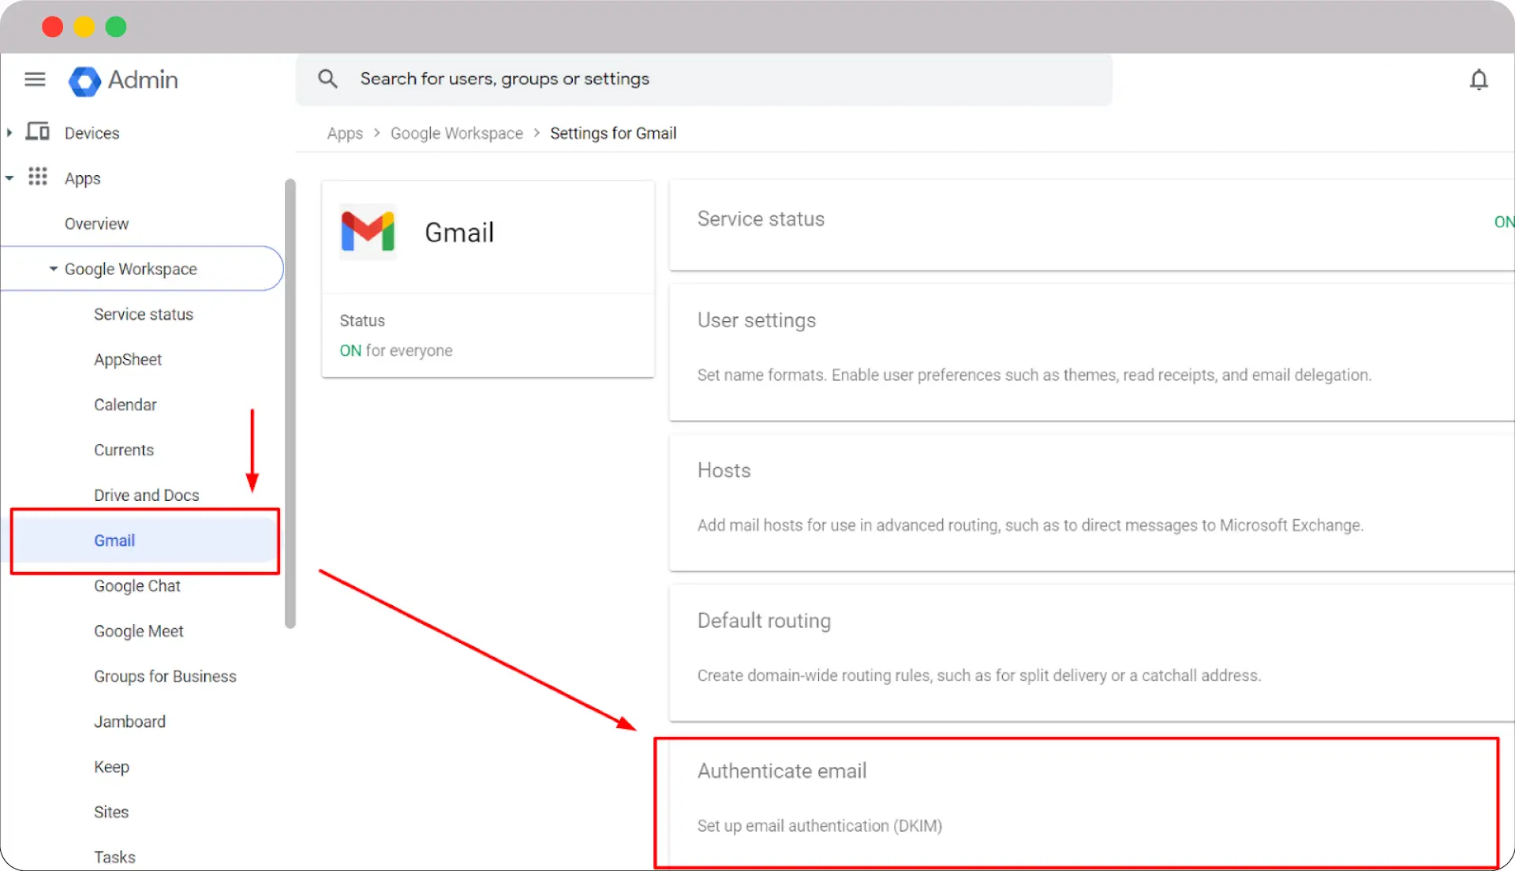Open Calendar settings from the sidebar
Image resolution: width=1515 pixels, height=871 pixels.
125,404
